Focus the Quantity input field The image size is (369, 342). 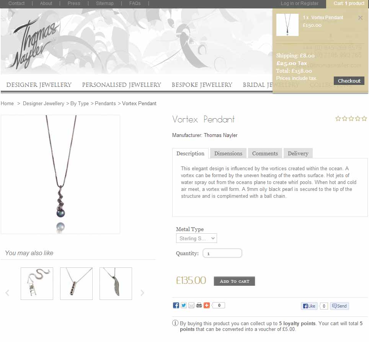click(222, 253)
